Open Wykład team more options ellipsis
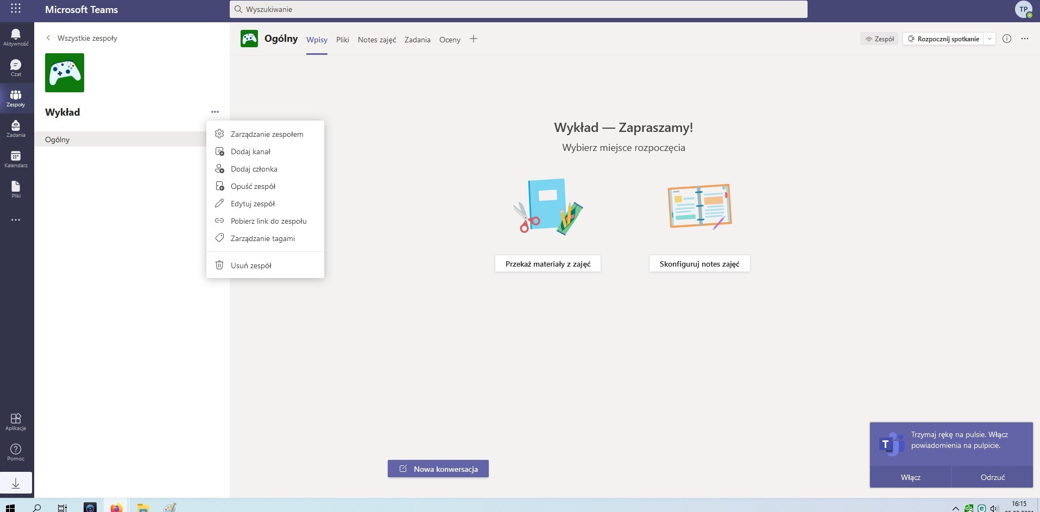 click(215, 112)
